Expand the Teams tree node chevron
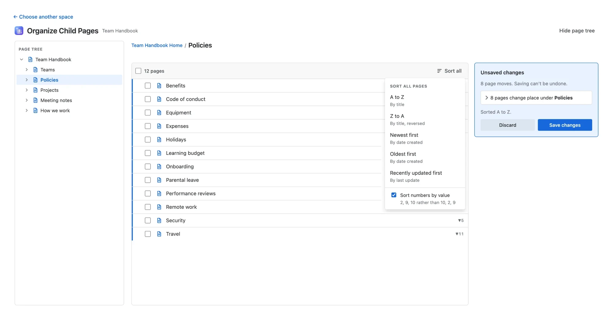The height and width of the screenshot is (333, 613). click(x=27, y=70)
